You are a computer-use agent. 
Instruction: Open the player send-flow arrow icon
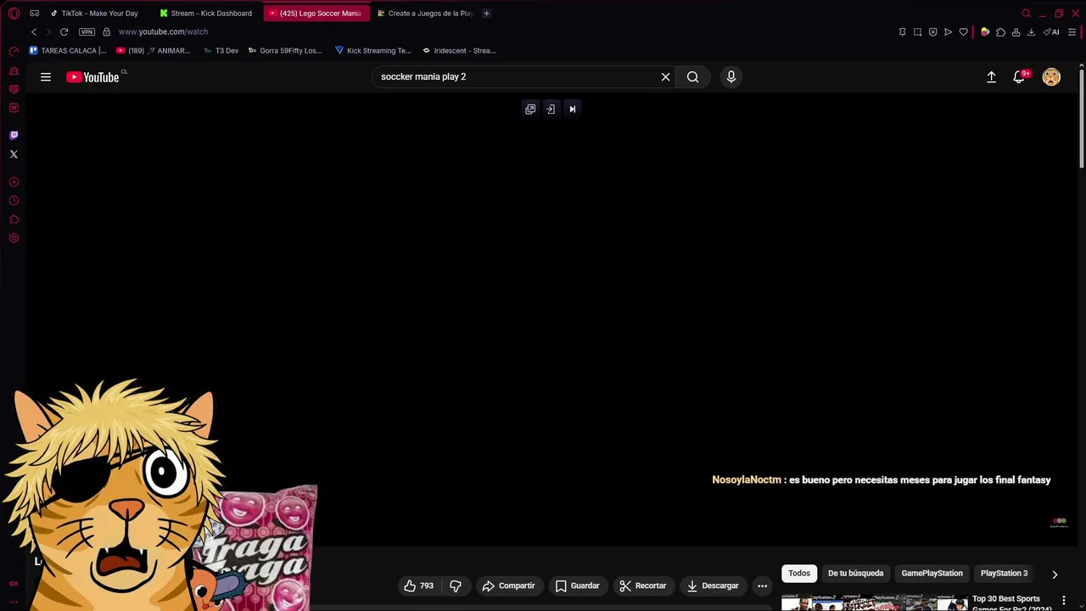[x=948, y=32]
